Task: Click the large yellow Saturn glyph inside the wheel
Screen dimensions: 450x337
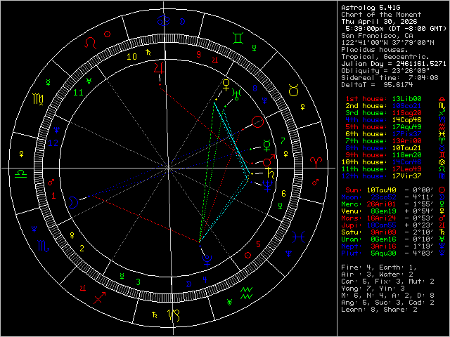Action: [271, 173]
